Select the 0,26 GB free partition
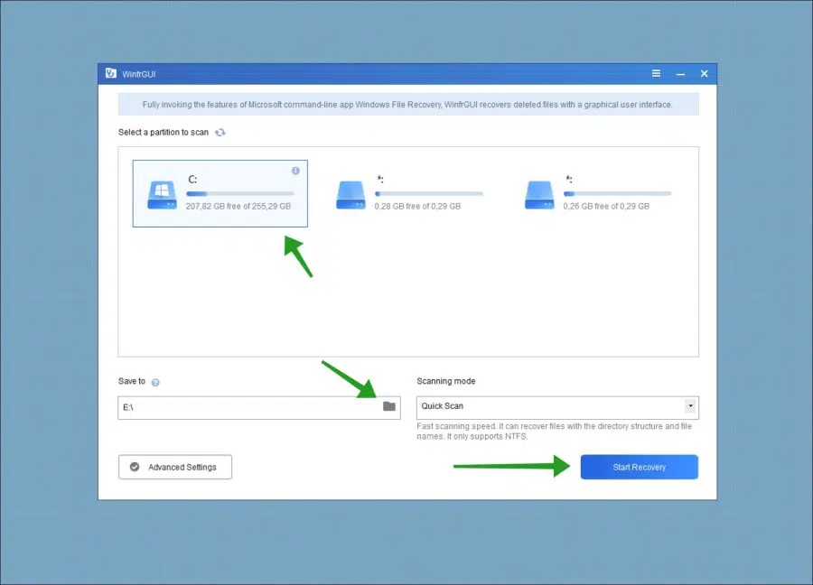The height and width of the screenshot is (585, 813). [x=597, y=193]
